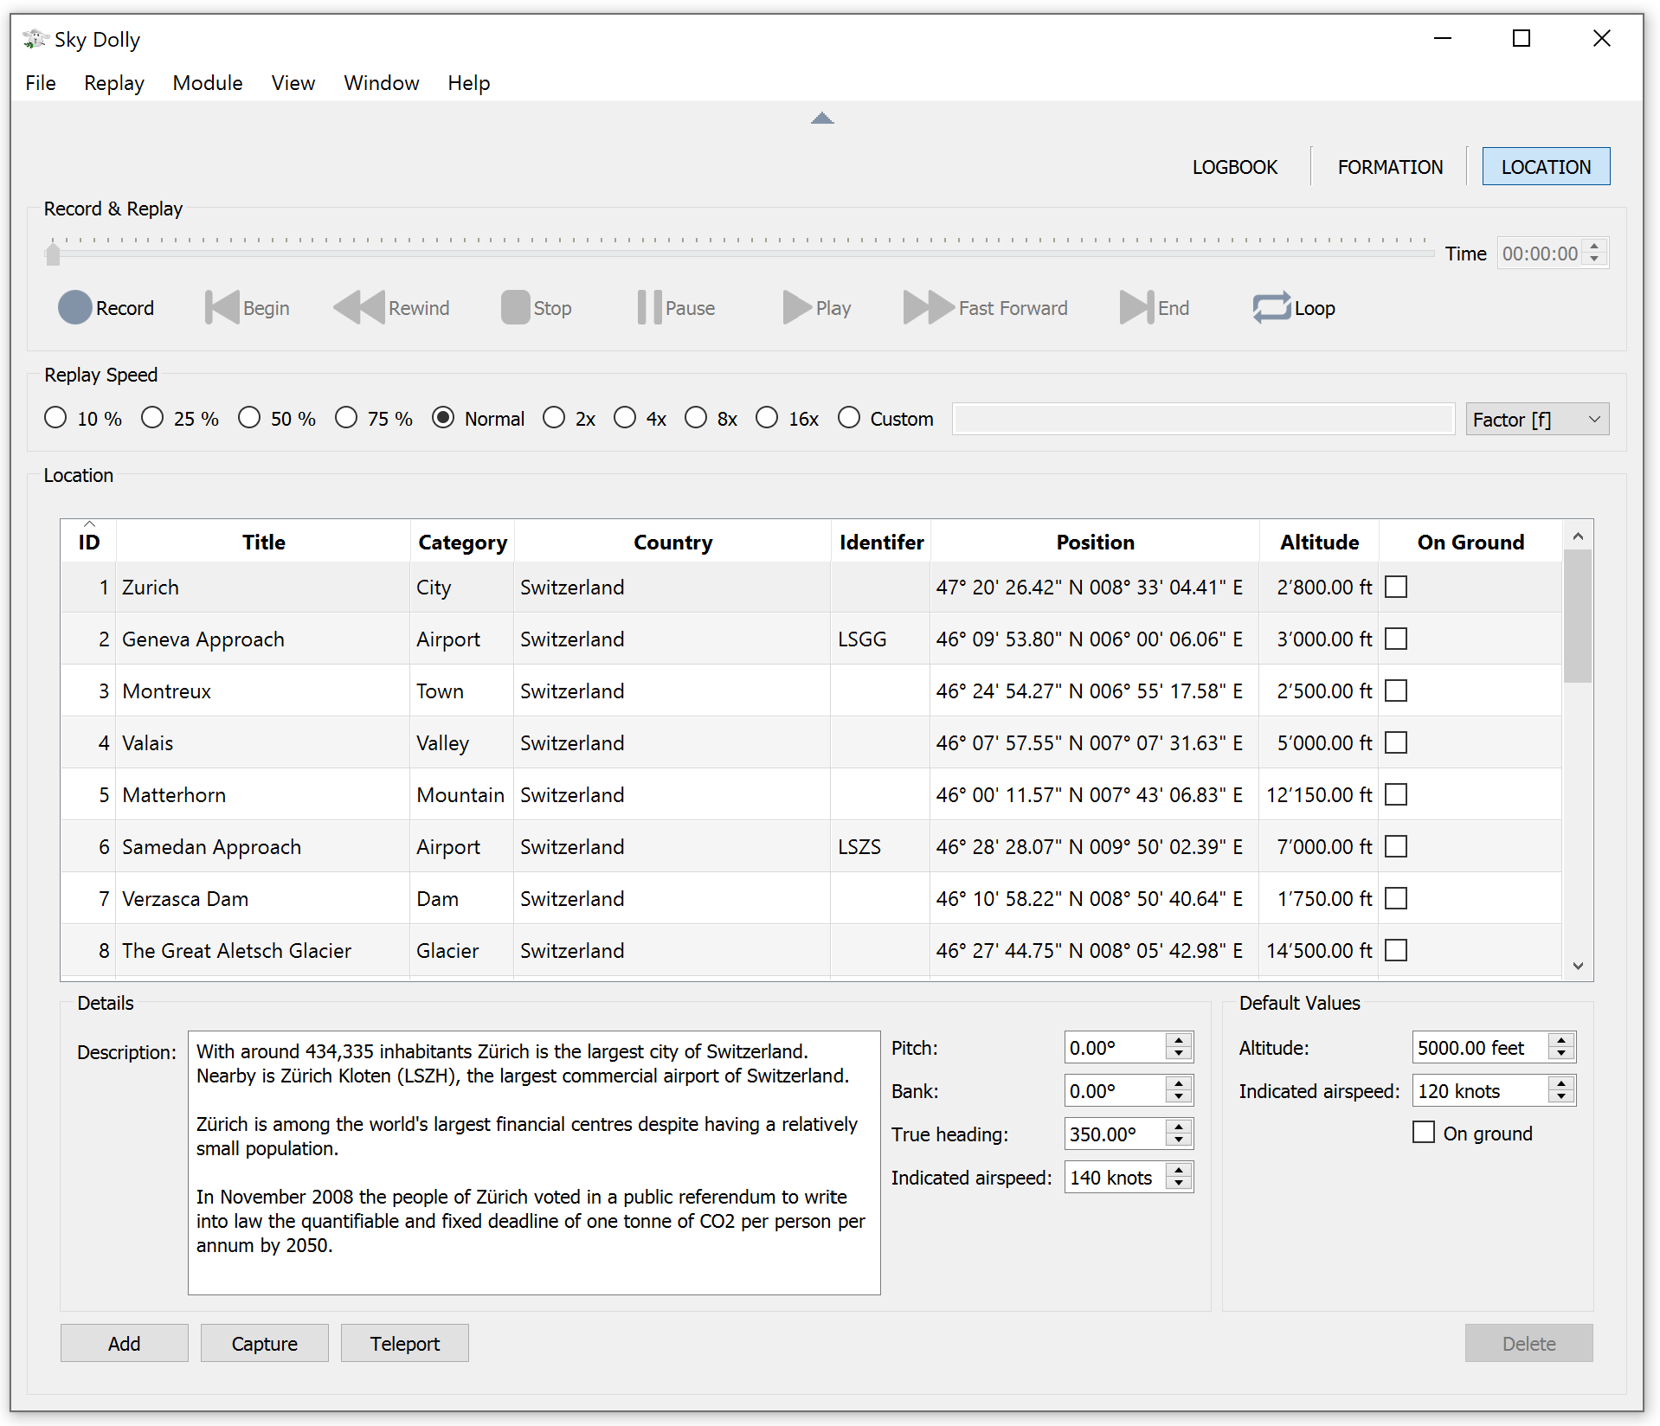1660x1426 pixels.
Task: Increase Pitch value with up arrow
Action: click(x=1179, y=1040)
